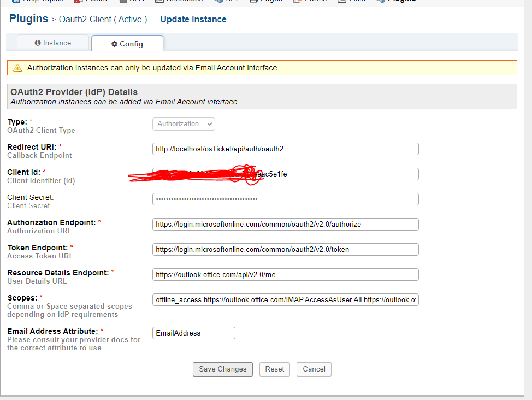The image size is (532, 400).
Task: Click the yellow warning triangle icon
Action: (17, 68)
